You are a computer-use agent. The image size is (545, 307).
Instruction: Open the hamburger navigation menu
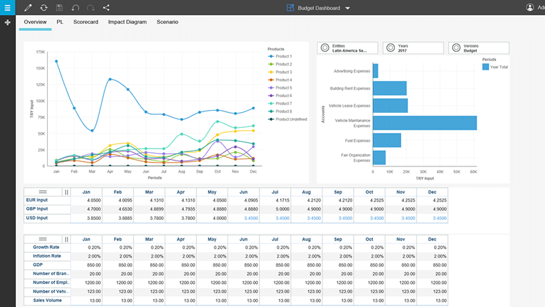[x=7, y=7]
